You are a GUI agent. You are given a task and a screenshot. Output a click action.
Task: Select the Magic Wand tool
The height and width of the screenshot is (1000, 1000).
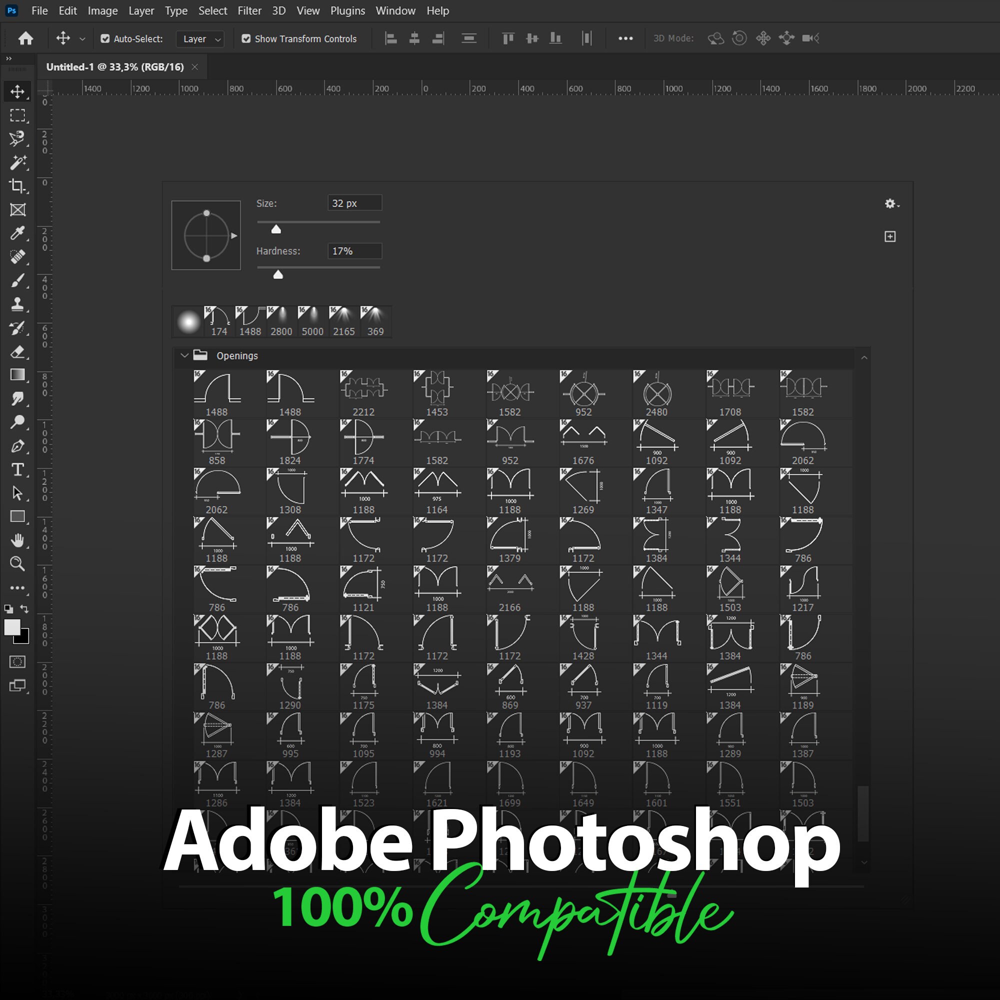[17, 162]
